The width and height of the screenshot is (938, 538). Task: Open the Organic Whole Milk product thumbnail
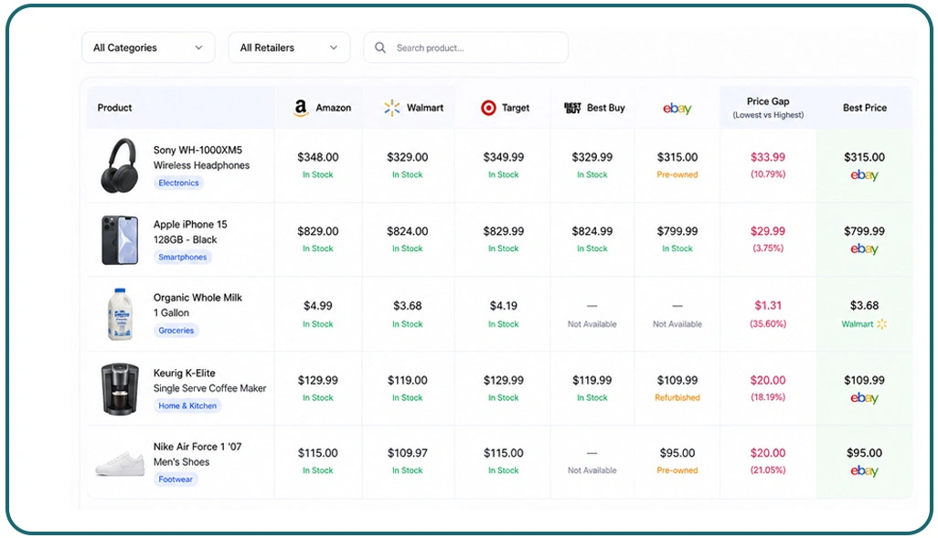[120, 314]
